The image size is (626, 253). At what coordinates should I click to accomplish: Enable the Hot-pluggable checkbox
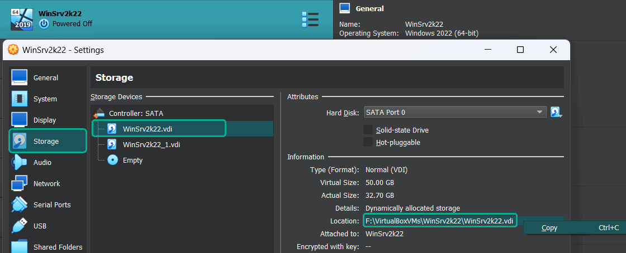tap(368, 142)
